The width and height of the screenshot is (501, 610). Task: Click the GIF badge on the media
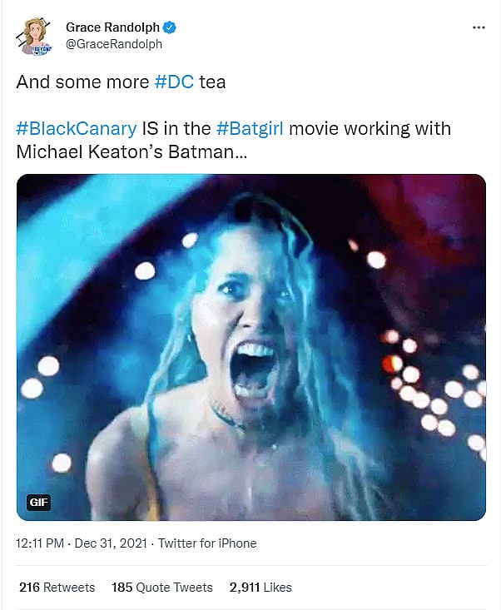[x=38, y=502]
